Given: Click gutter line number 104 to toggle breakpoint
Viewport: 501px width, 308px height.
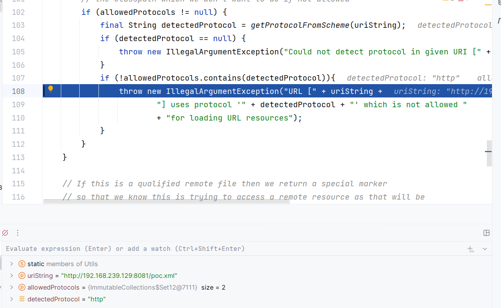Looking at the screenshot, I should tap(18, 38).
